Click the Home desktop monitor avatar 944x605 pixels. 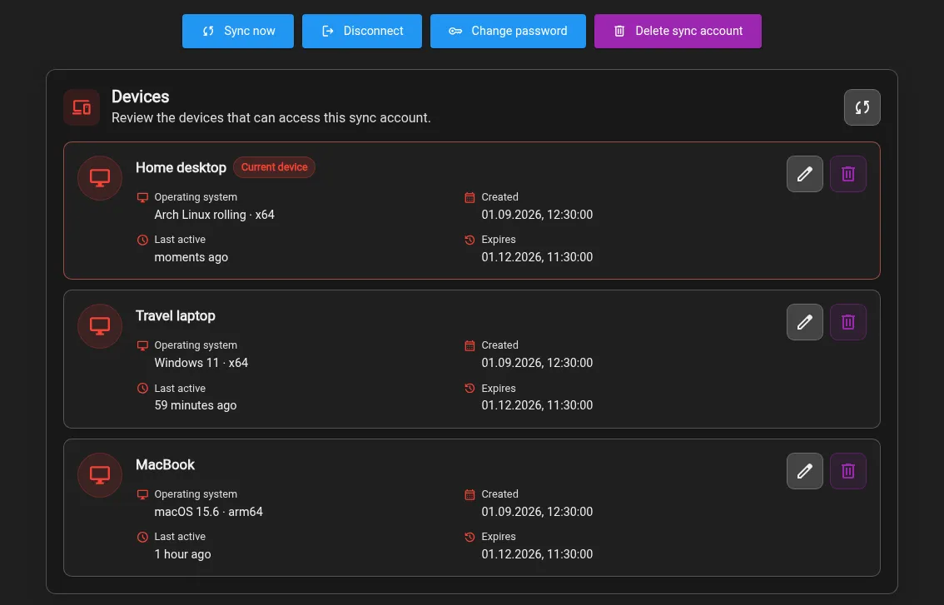coord(100,177)
